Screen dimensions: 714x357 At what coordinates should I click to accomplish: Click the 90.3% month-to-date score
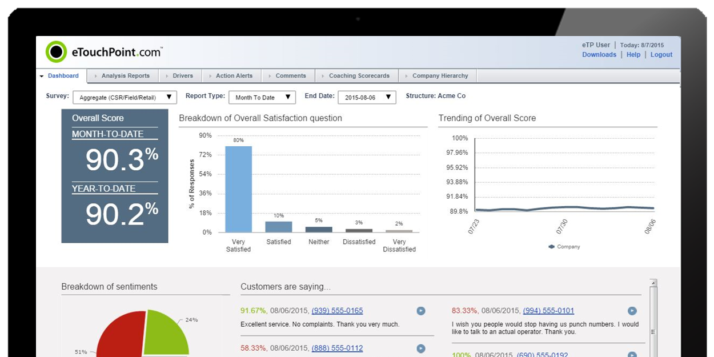coord(122,159)
